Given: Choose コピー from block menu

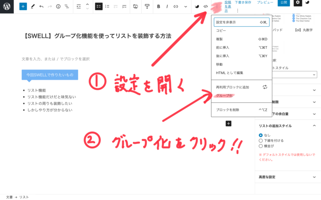Looking at the screenshot, I should click(x=242, y=30).
